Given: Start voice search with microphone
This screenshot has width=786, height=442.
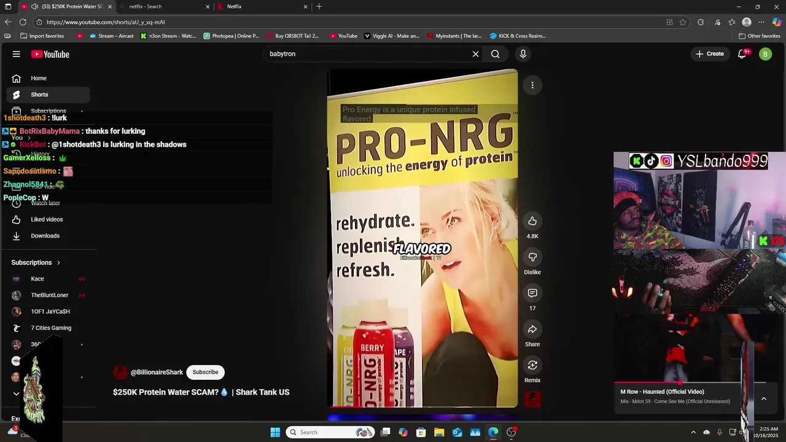Looking at the screenshot, I should coord(523,54).
